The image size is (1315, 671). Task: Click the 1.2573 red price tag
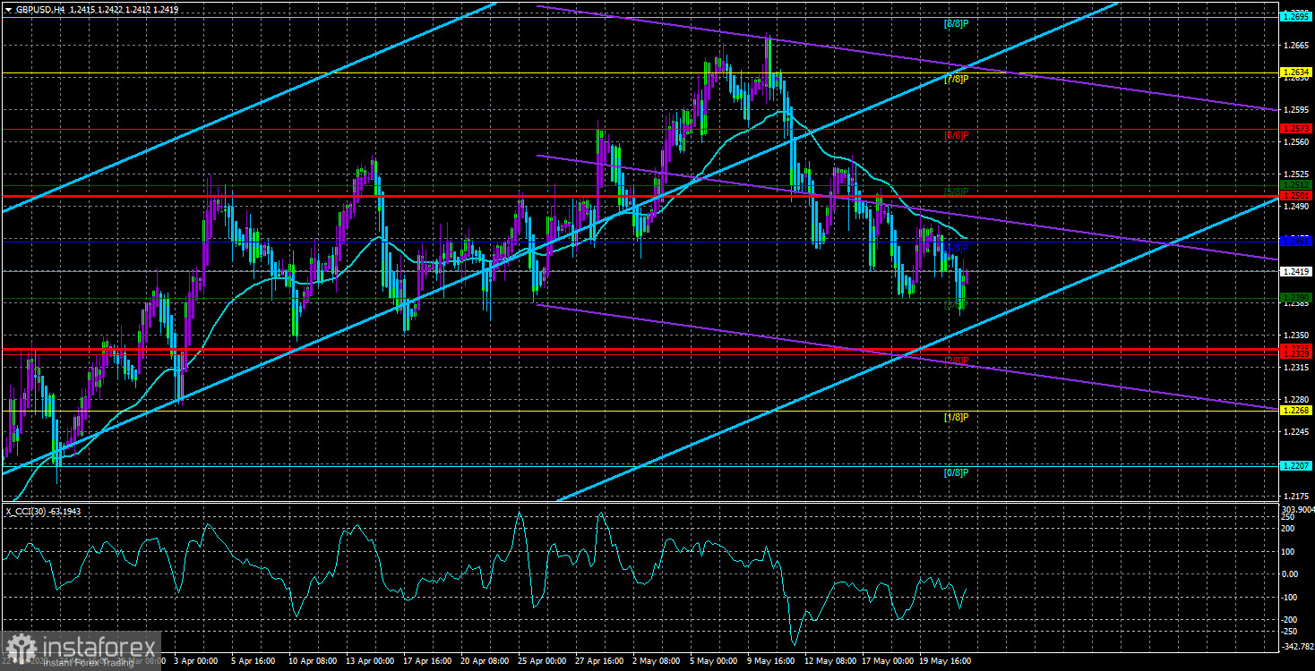point(1297,128)
